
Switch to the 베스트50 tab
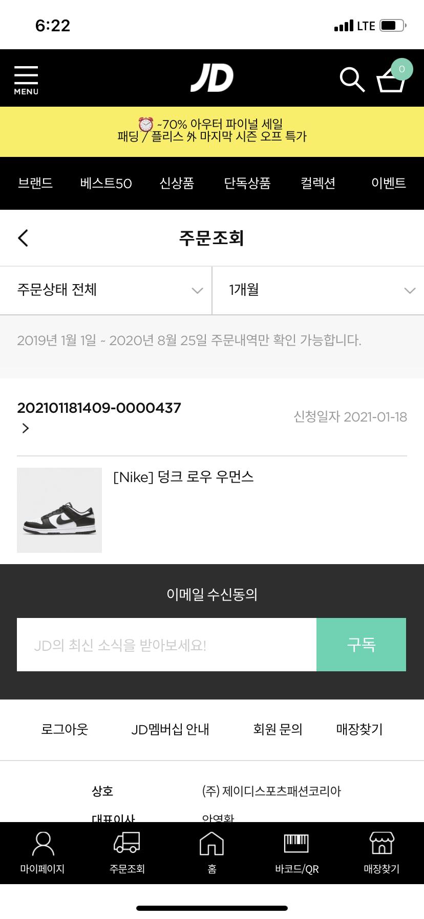[106, 183]
